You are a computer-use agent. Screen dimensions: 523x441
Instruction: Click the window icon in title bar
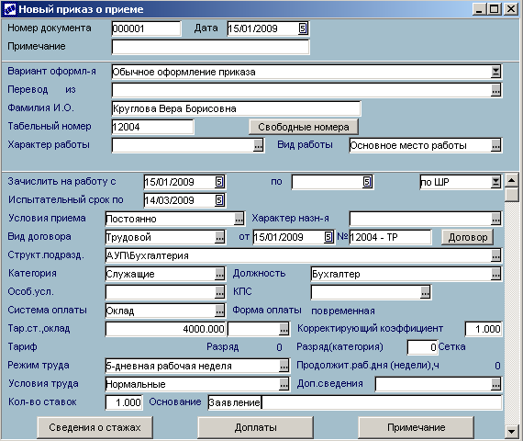(x=10, y=9)
